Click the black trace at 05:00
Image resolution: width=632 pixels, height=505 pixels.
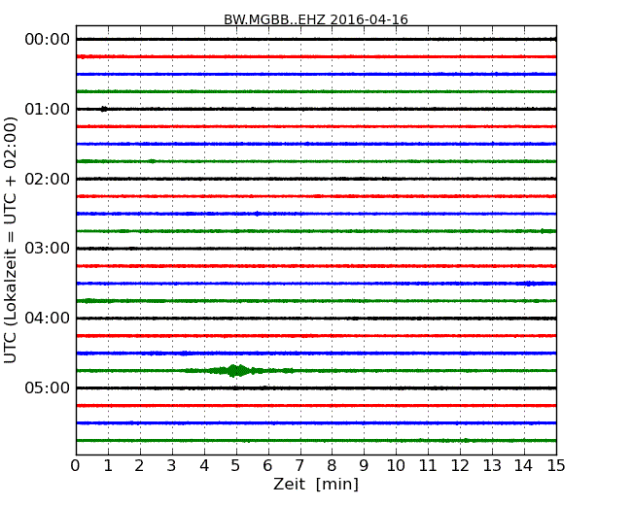tap(316, 388)
